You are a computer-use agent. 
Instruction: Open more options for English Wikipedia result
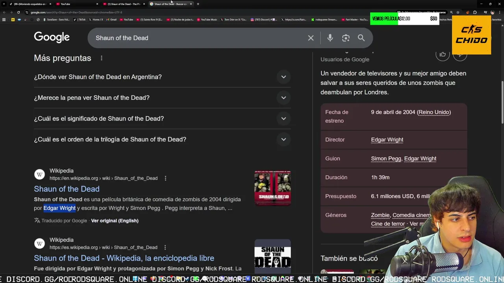pyautogui.click(x=165, y=178)
